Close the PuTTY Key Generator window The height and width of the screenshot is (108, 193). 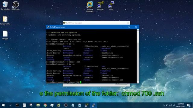coord(128,23)
